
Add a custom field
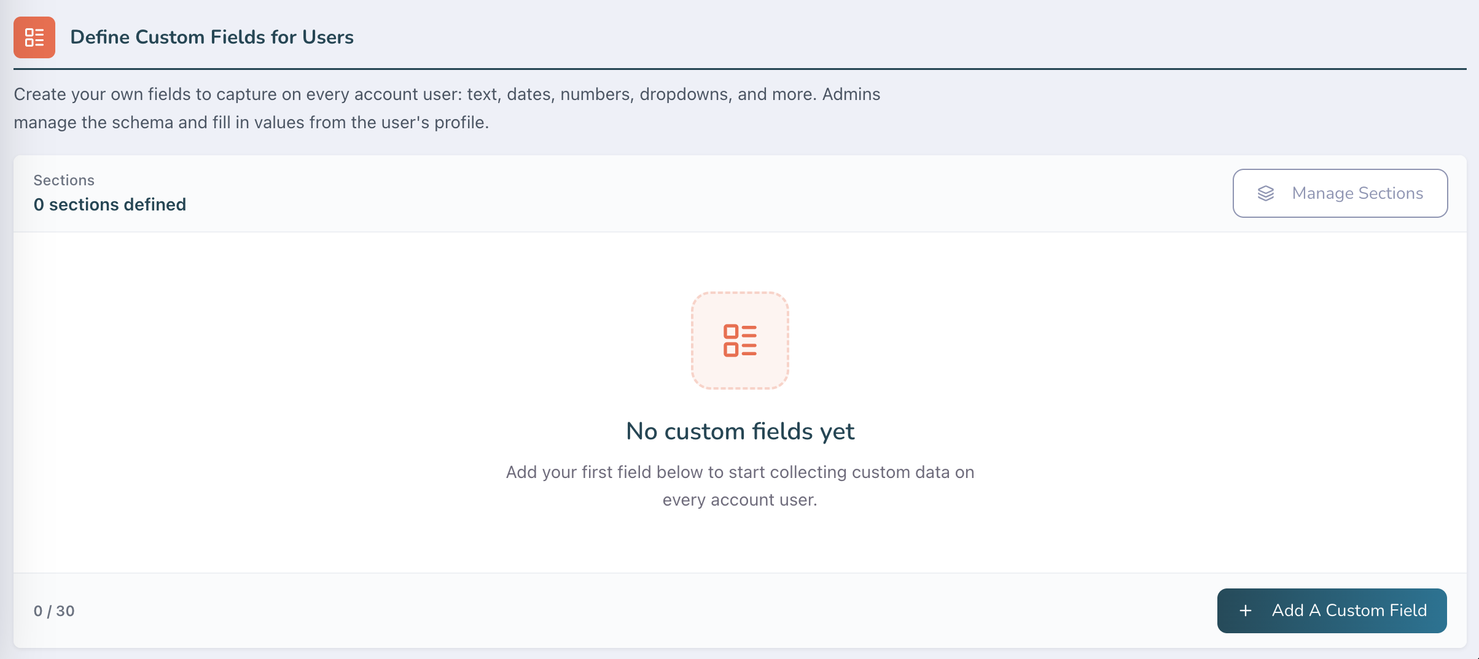point(1332,611)
